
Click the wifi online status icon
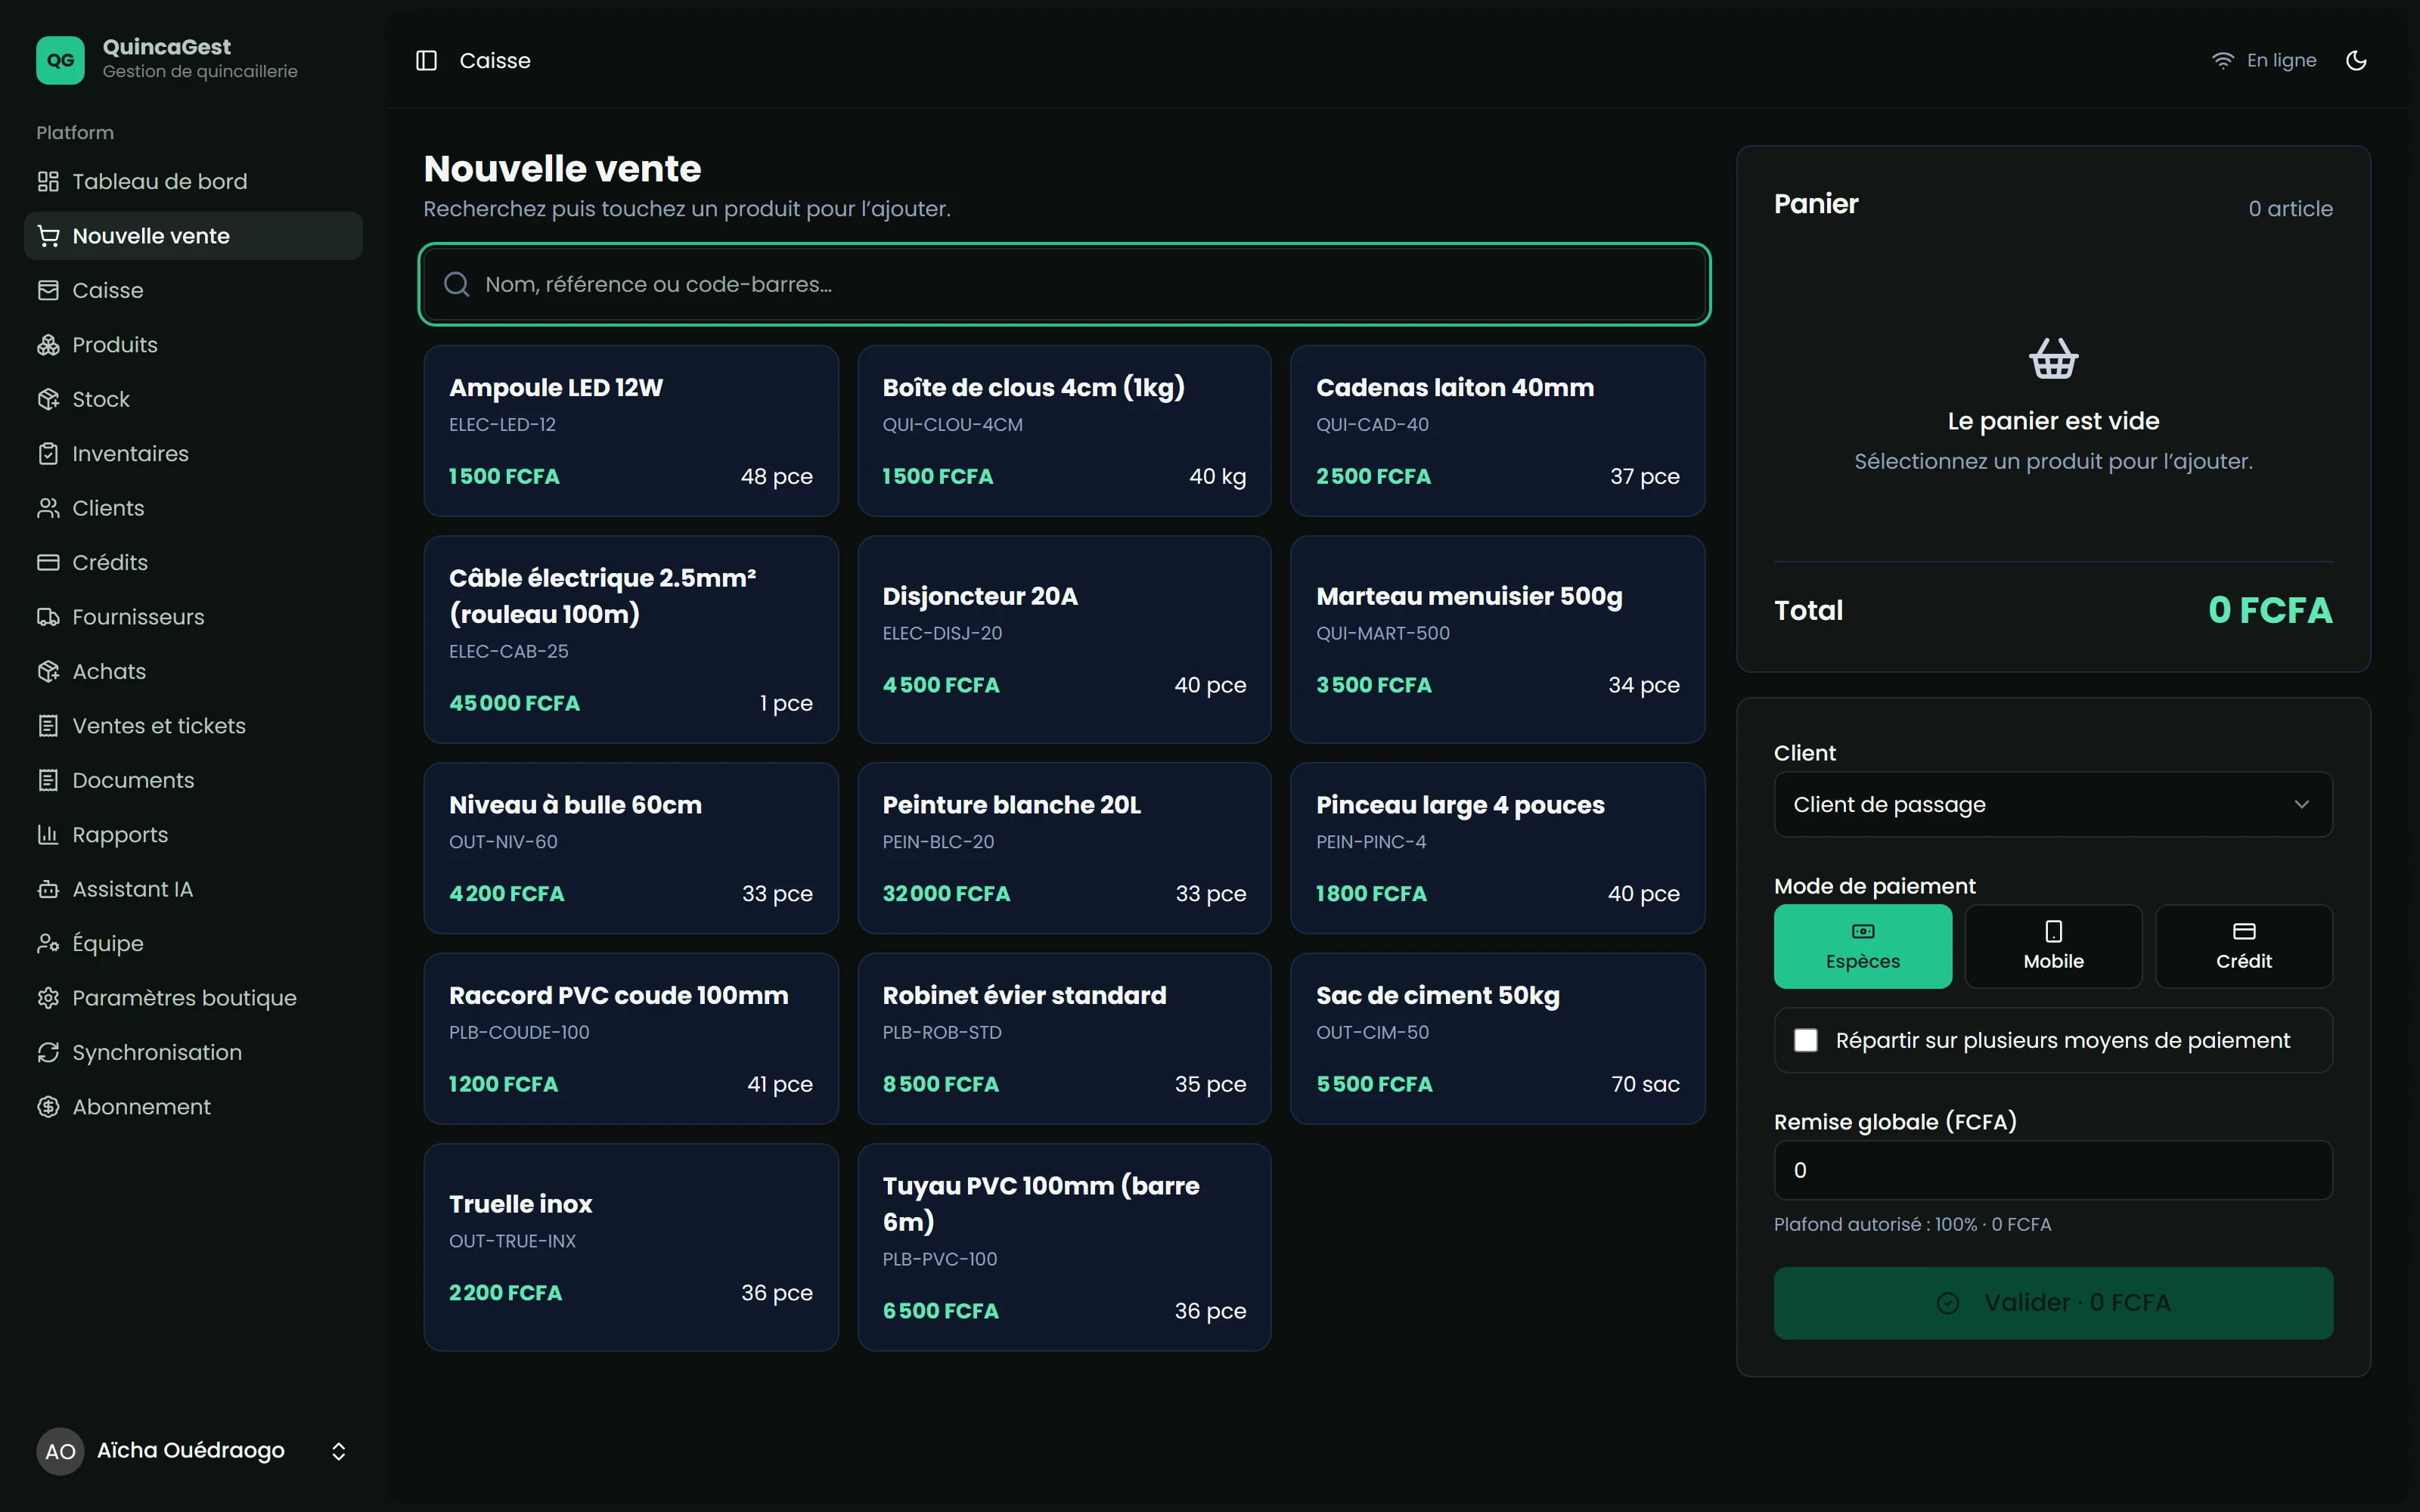(x=2222, y=61)
